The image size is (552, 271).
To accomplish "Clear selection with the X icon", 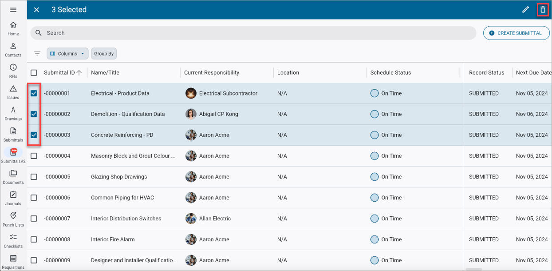I will click(37, 10).
